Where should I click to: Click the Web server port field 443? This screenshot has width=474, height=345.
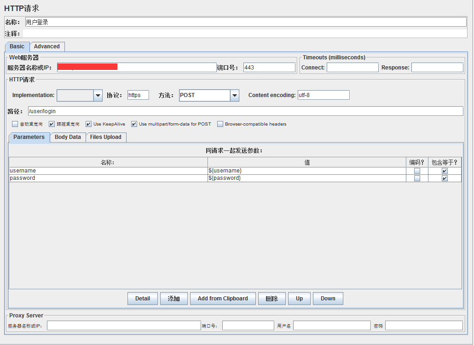(269, 67)
